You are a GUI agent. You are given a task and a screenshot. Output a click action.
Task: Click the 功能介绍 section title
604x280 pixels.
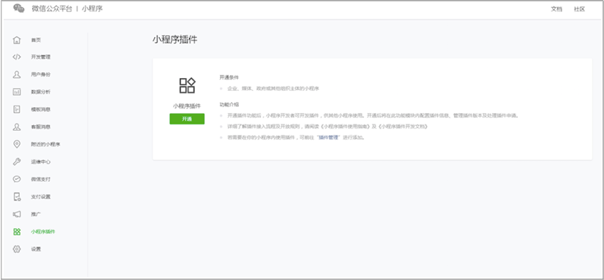pos(229,104)
